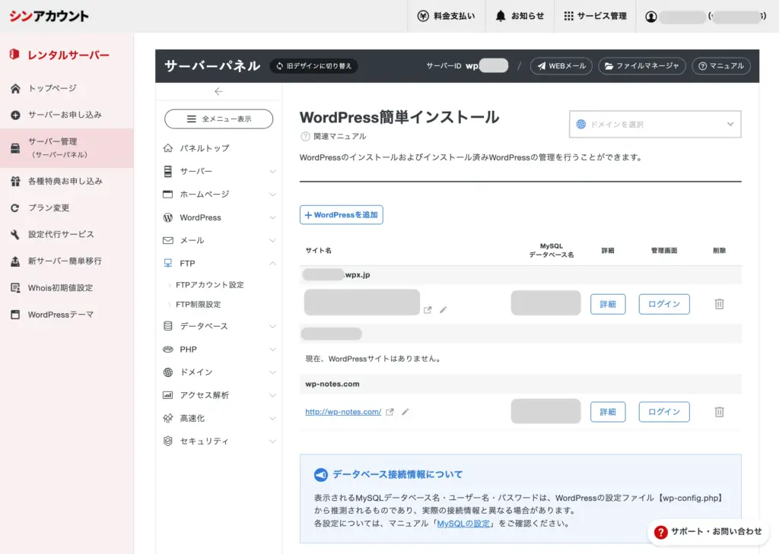
Task: Click the WordPressを追加 button
Action: click(341, 215)
